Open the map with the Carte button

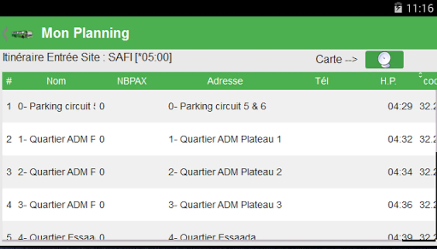click(384, 59)
